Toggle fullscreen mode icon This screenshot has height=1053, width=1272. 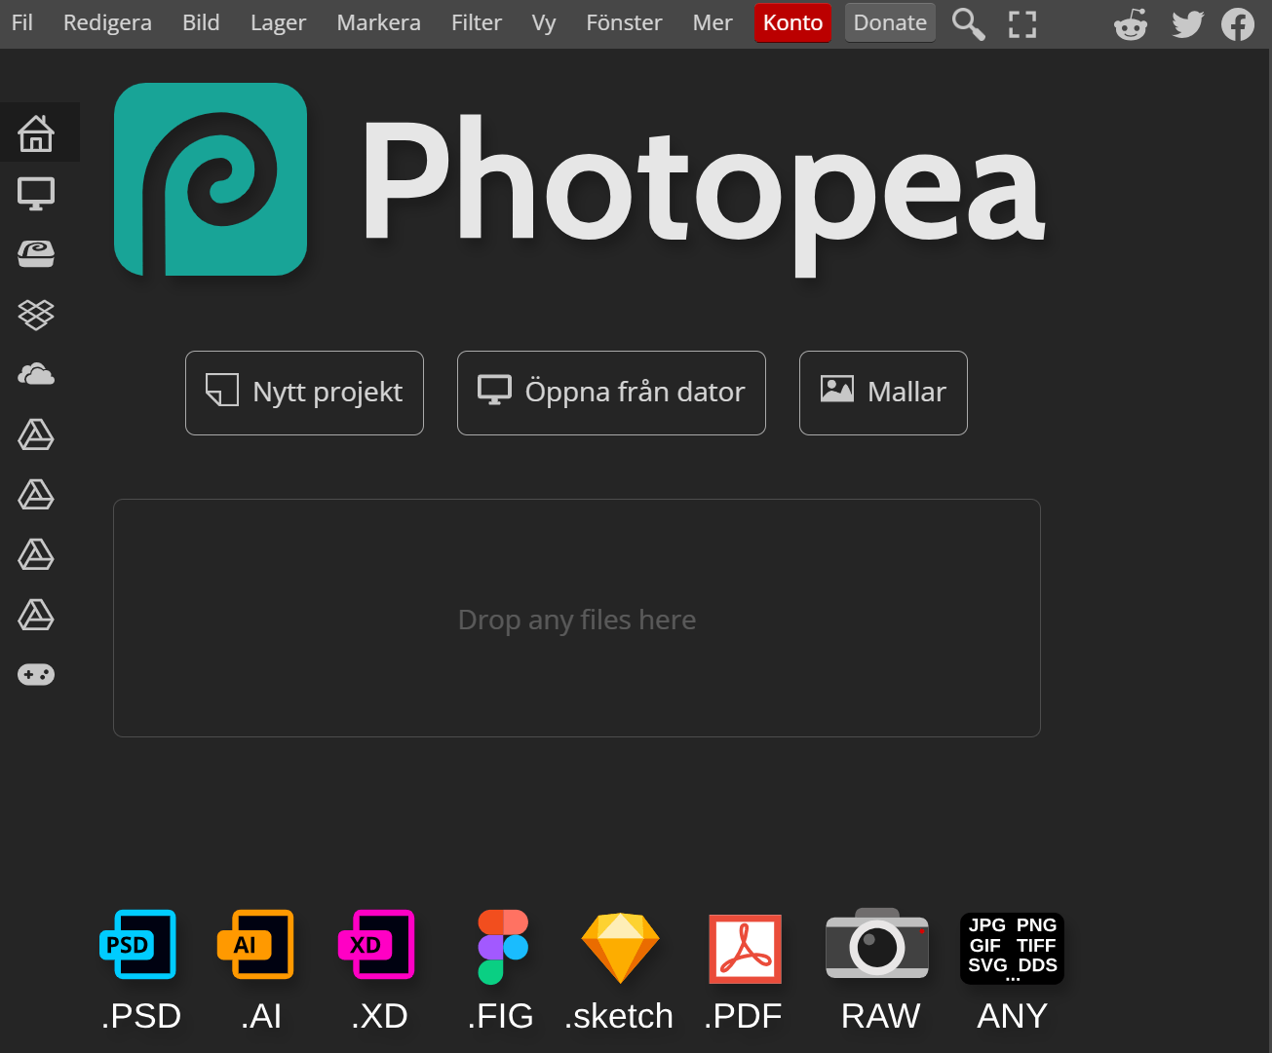pos(1022,23)
